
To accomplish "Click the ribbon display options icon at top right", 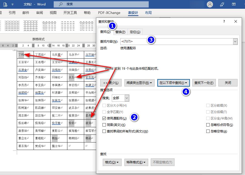I will pyautogui.click(x=233, y=4).
